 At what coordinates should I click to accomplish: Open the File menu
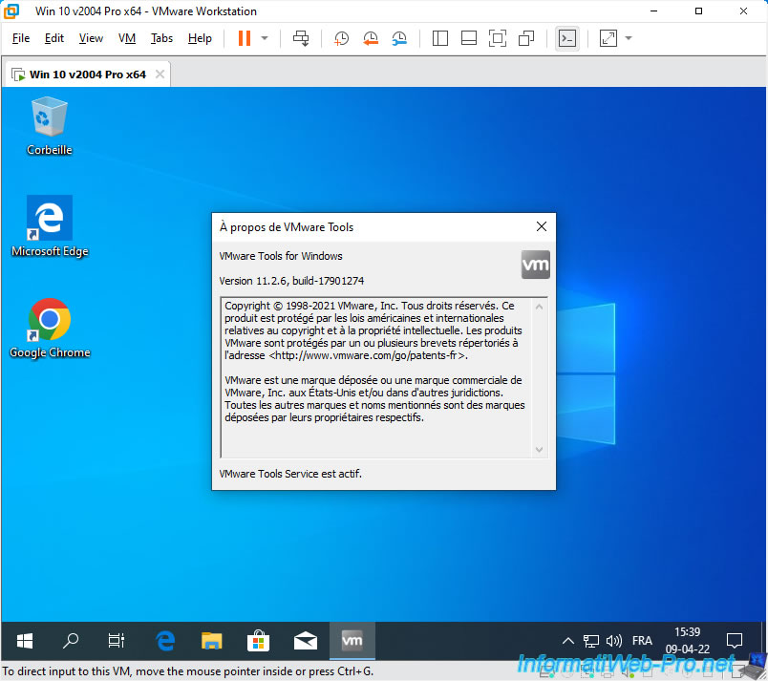[21, 38]
